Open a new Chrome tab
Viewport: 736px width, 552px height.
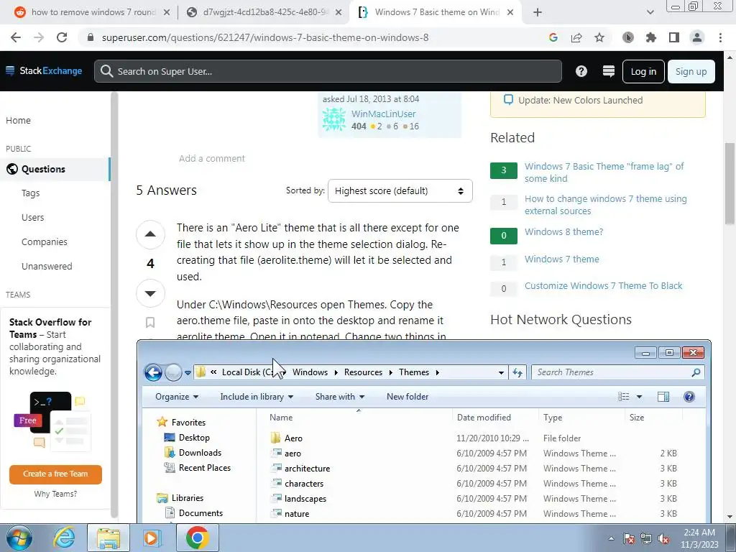coord(538,13)
